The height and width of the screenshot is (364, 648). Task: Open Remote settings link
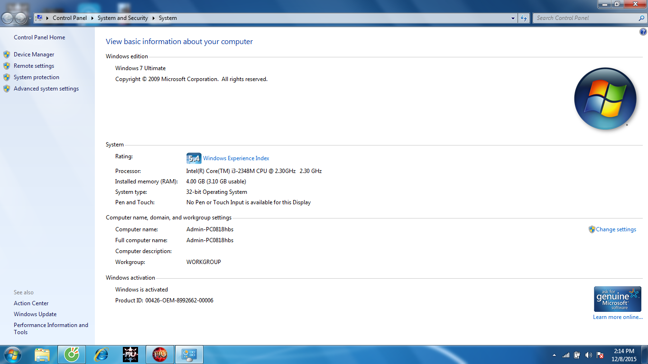coord(34,66)
